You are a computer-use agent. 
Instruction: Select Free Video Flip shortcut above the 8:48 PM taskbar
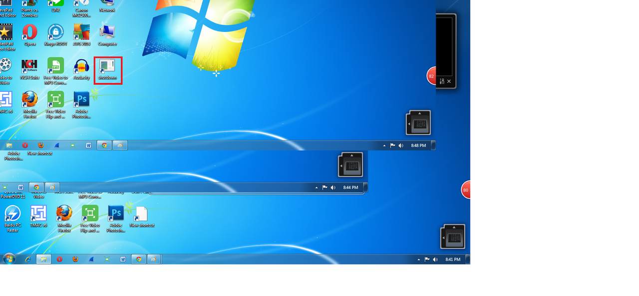point(55,105)
